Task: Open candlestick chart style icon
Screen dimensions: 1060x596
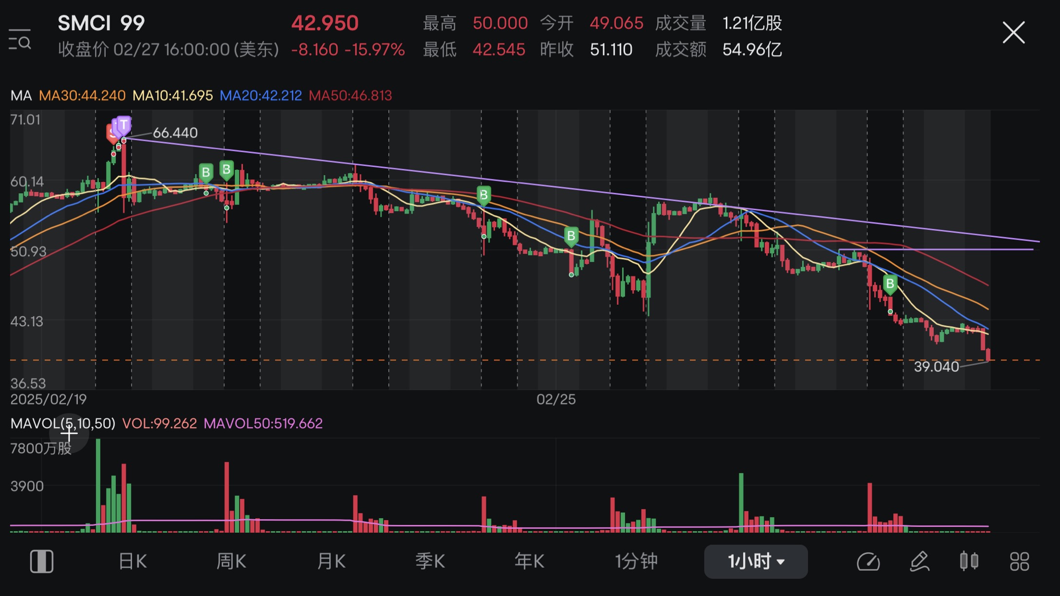Action: coord(969,561)
